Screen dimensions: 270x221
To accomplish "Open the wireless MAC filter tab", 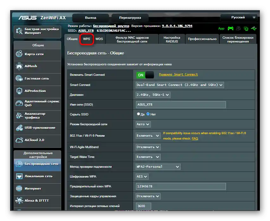I will coord(132,39).
